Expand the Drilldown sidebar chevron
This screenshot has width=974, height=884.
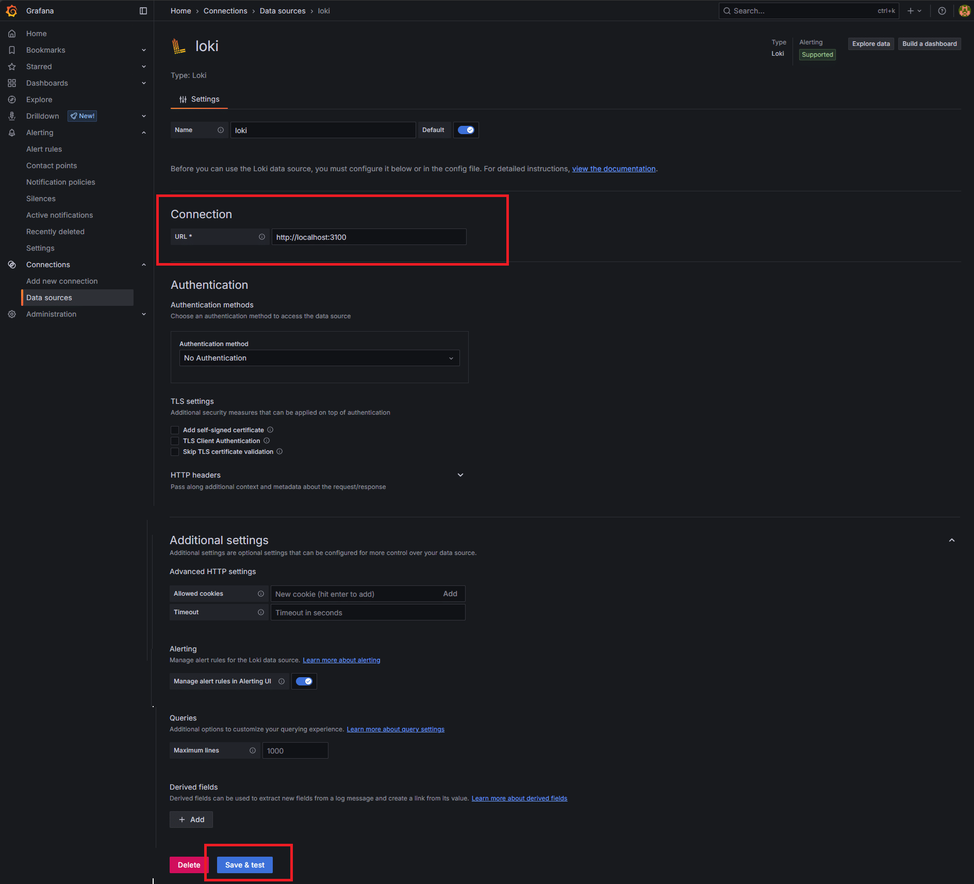point(144,116)
